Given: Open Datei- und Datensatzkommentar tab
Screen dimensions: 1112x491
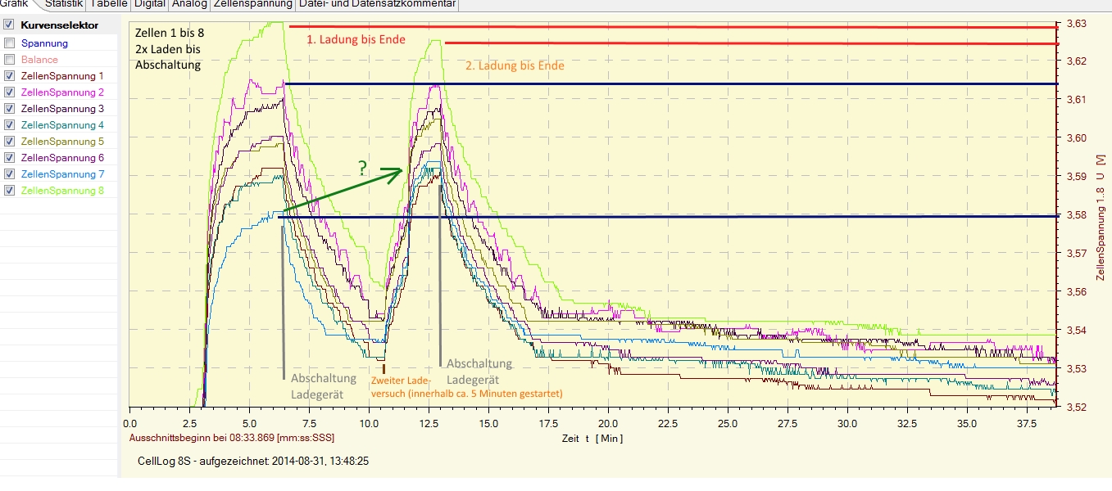Looking at the screenshot, I should coord(377,4).
